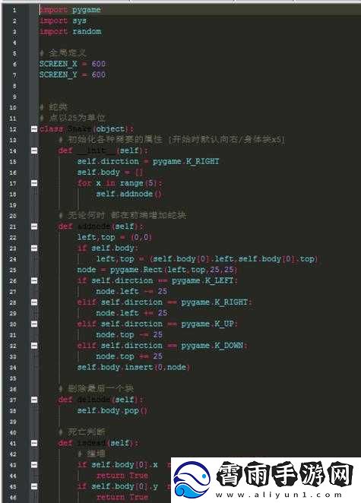Collapse the K_UP elif fold on line 30

pyautogui.click(x=34, y=324)
